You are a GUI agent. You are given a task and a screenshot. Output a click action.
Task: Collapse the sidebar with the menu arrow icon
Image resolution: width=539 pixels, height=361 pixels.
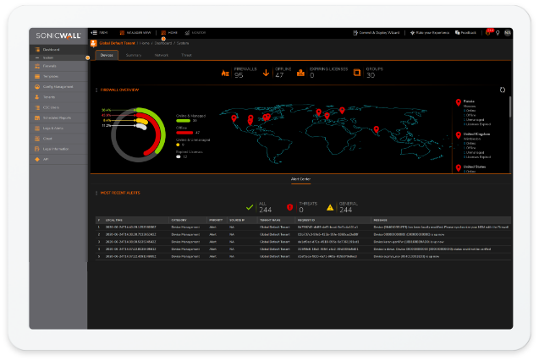pyautogui.click(x=94, y=33)
